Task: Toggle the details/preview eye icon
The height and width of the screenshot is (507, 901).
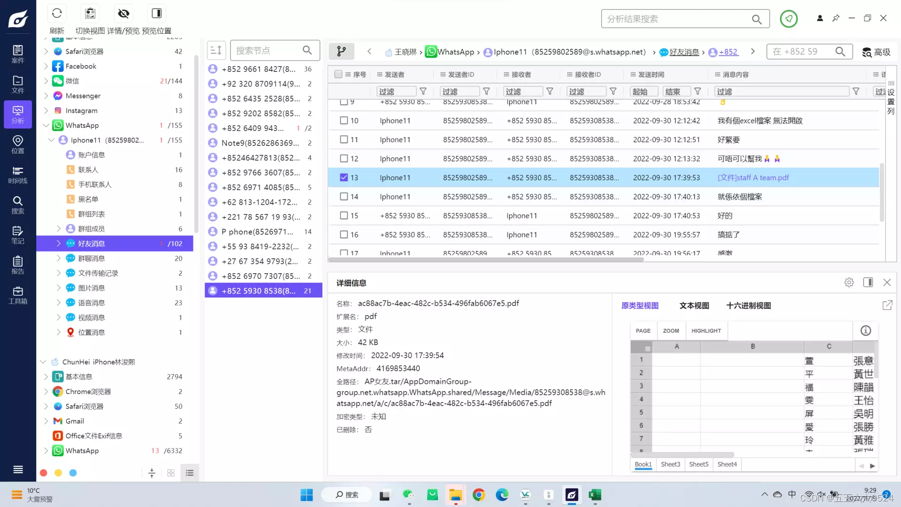Action: pyautogui.click(x=123, y=14)
